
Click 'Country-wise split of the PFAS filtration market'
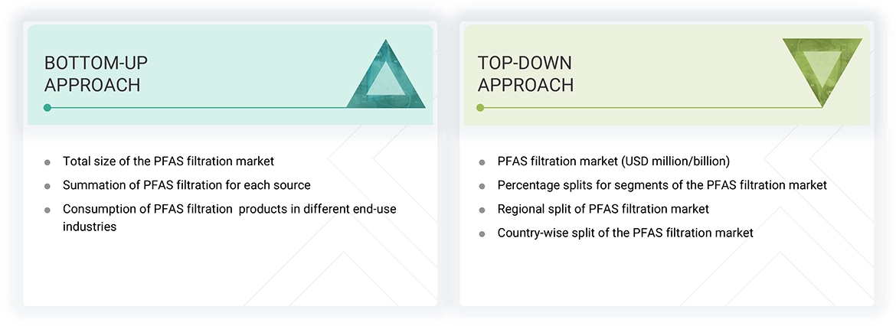pyautogui.click(x=626, y=233)
